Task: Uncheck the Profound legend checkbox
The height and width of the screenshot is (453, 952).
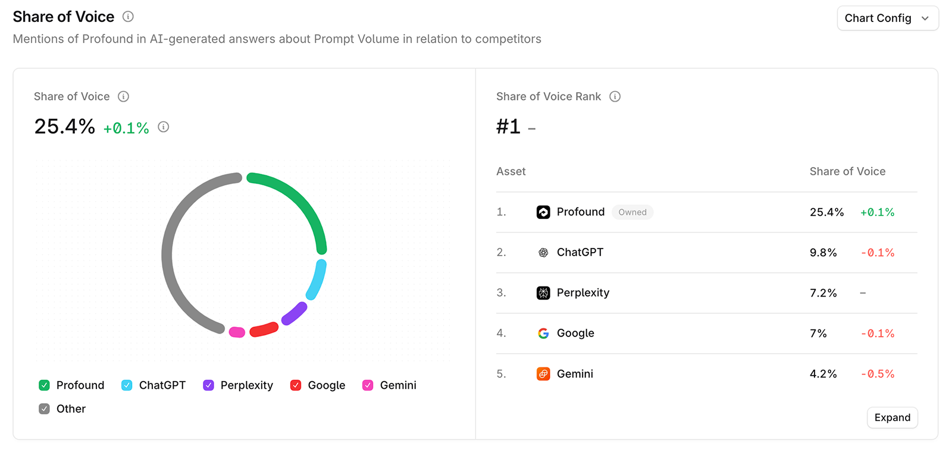Action: coord(43,385)
